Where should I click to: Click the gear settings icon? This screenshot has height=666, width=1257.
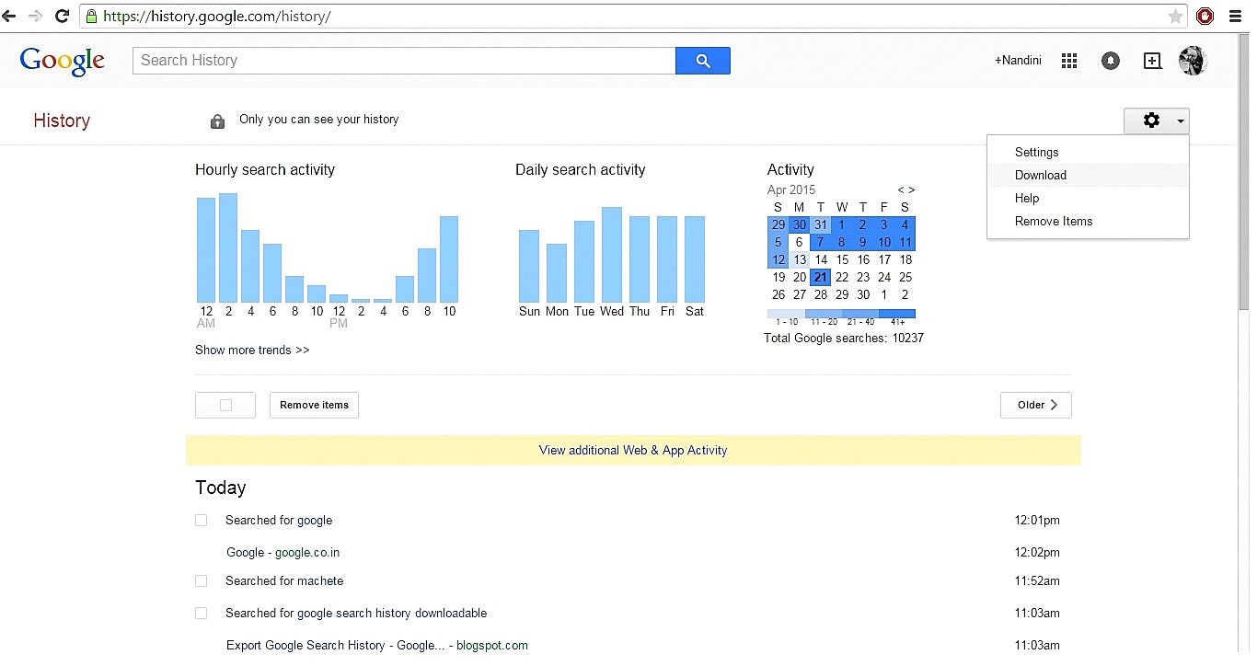[1151, 121]
